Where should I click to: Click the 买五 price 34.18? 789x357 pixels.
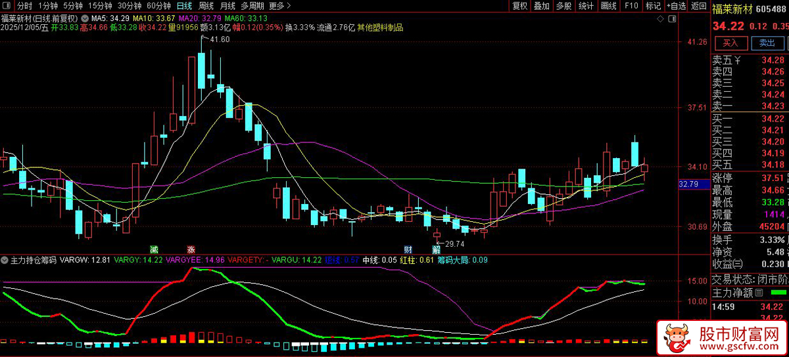point(773,164)
